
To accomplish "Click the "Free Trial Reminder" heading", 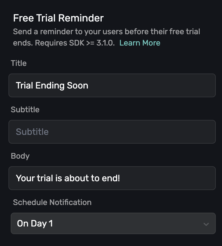I will point(58,18).
